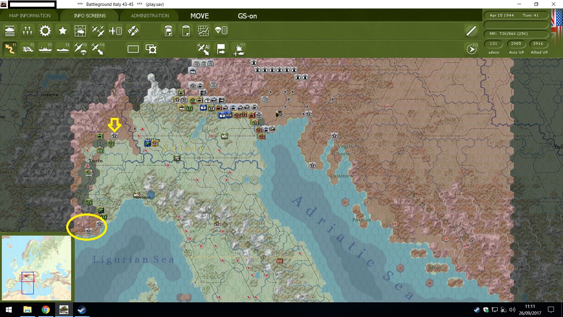This screenshot has height=317, width=563.
Task: Switch to the INFO SCREENS tab
Action: (x=90, y=16)
